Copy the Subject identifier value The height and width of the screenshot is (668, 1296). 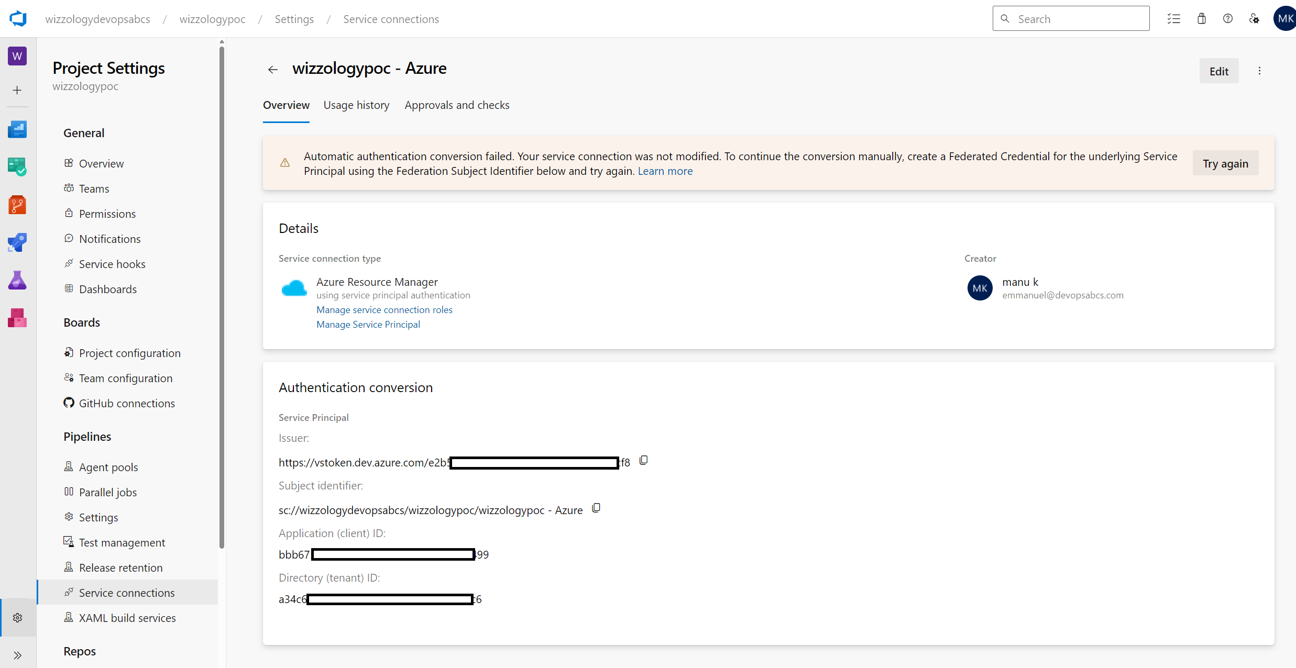click(x=596, y=508)
